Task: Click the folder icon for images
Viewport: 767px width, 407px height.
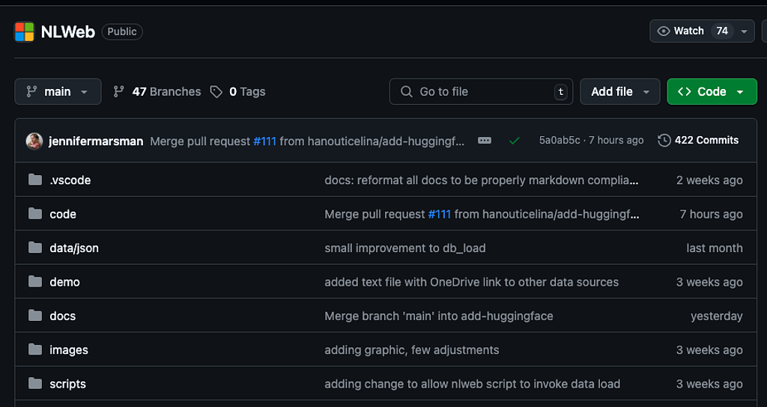Action: tap(34, 349)
